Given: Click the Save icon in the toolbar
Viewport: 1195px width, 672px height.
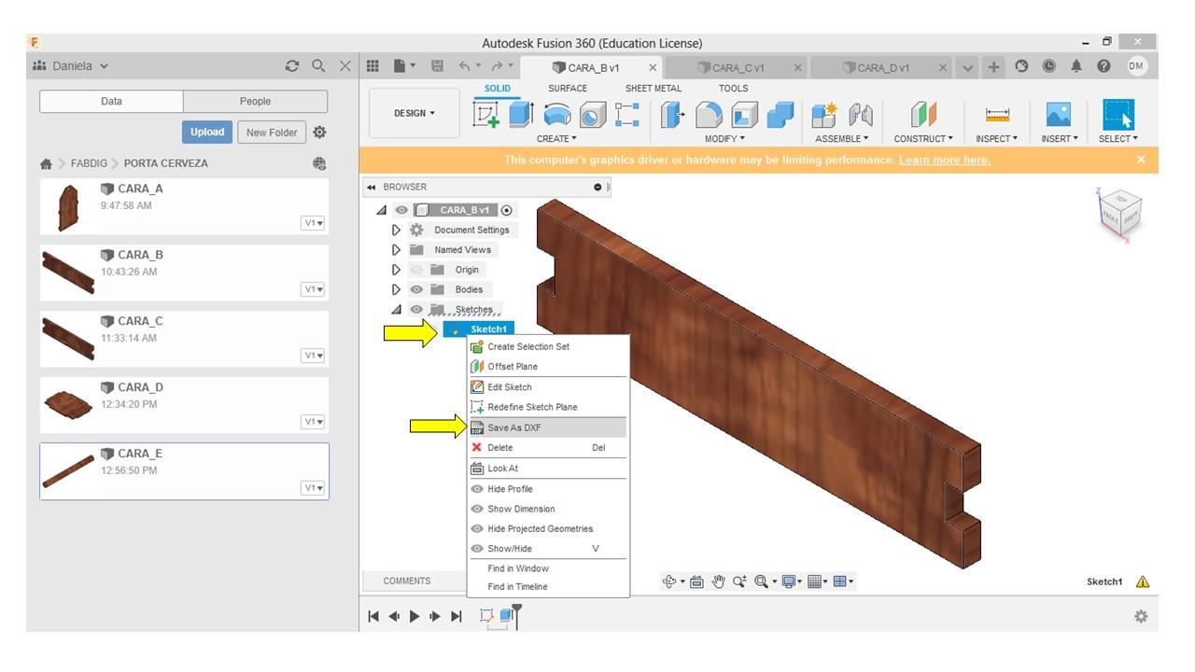Looking at the screenshot, I should (437, 66).
